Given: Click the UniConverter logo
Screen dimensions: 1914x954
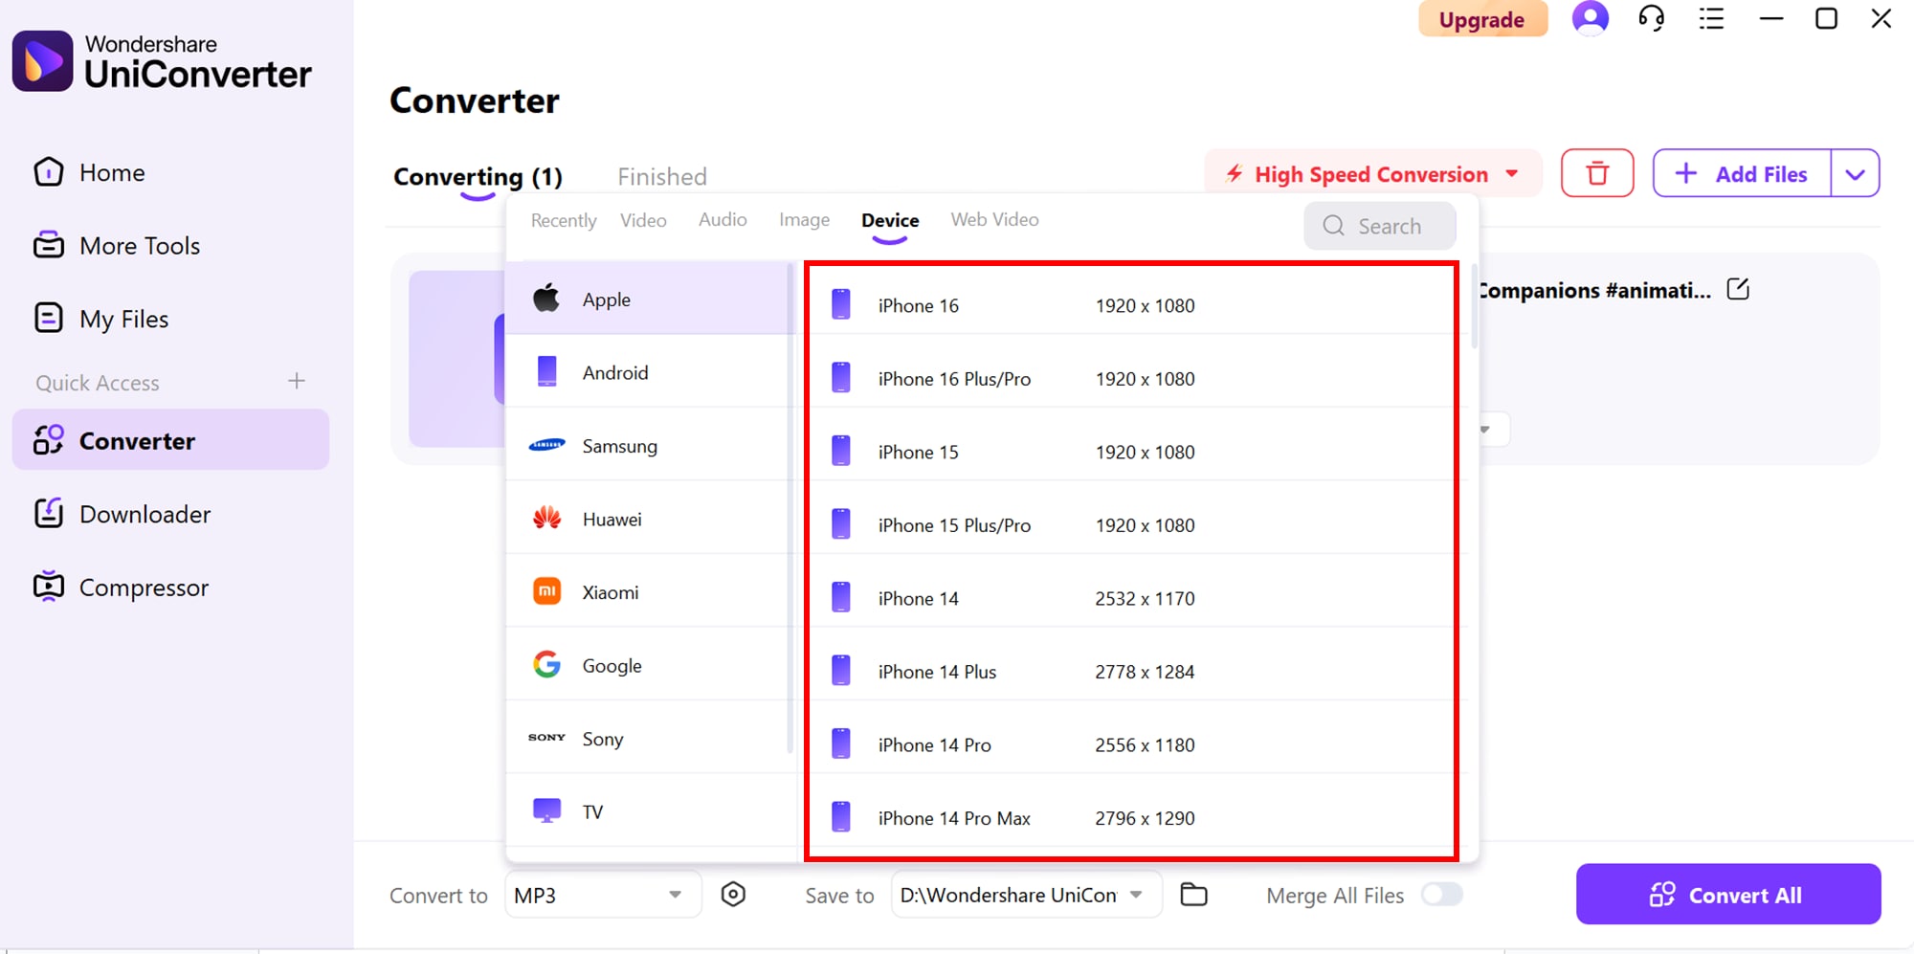Looking at the screenshot, I should pos(162,61).
